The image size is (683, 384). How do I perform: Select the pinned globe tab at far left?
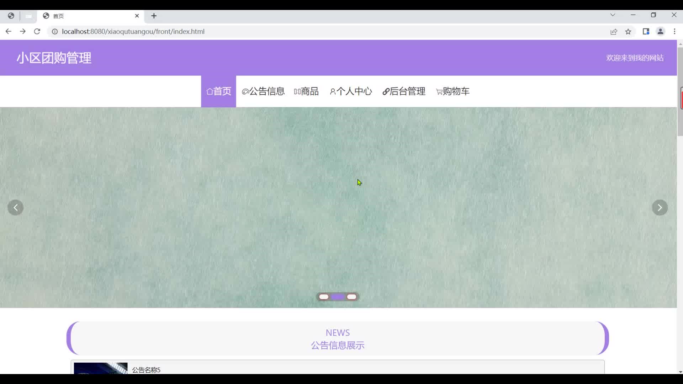pyautogui.click(x=11, y=16)
